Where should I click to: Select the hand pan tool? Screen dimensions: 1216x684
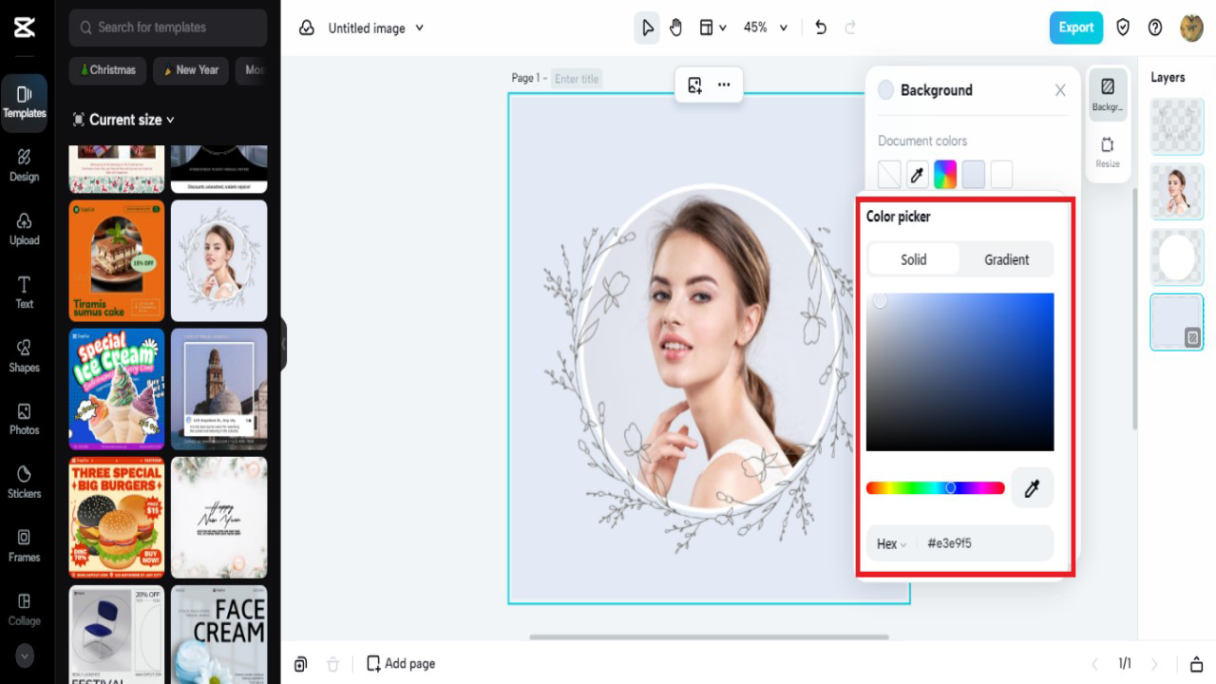(675, 28)
